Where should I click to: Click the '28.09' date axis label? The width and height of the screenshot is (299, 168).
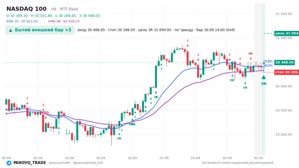(227, 158)
